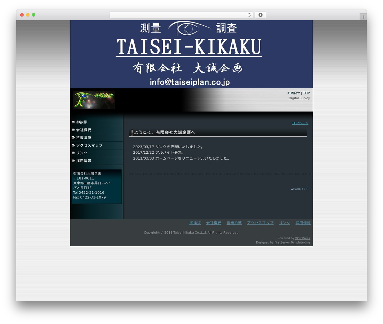The height and width of the screenshot is (324, 383).
Task: Click the 2023/03/17 link update news line
Action: coord(169,147)
